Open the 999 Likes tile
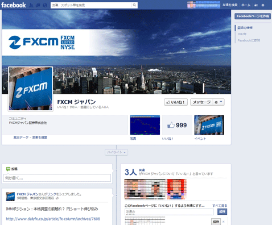Screen dimensions: 272x225 pos(177,125)
